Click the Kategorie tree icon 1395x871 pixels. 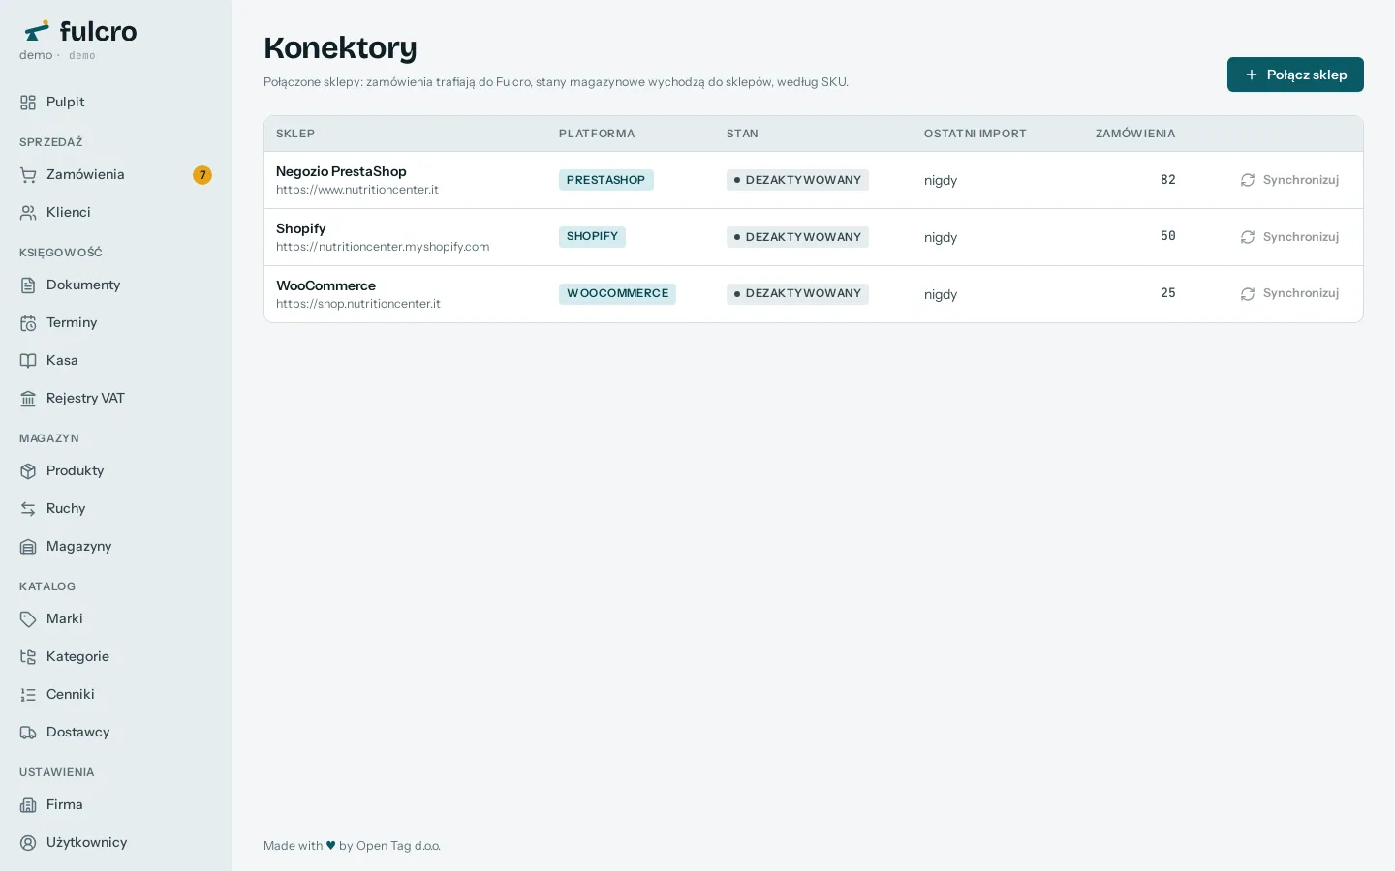click(x=28, y=657)
